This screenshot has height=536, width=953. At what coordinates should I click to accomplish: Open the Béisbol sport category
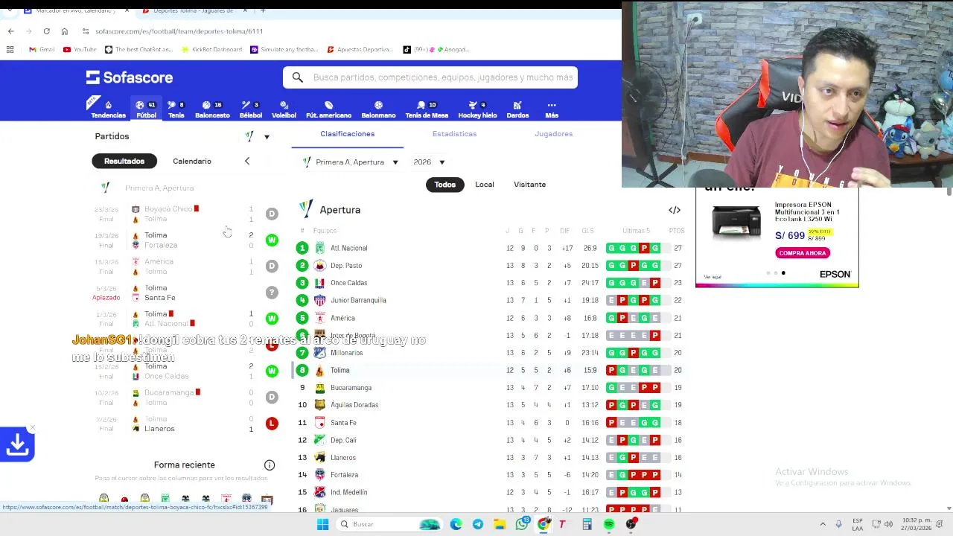point(250,109)
